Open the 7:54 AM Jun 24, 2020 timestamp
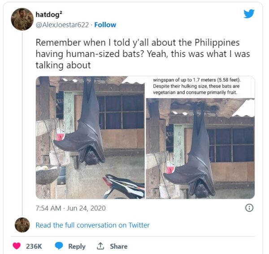Viewport: 269px width, 254px height. pos(70,208)
